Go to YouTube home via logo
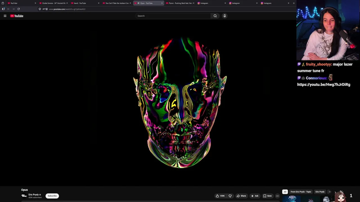Image resolution: width=360 pixels, height=202 pixels. click(x=17, y=16)
